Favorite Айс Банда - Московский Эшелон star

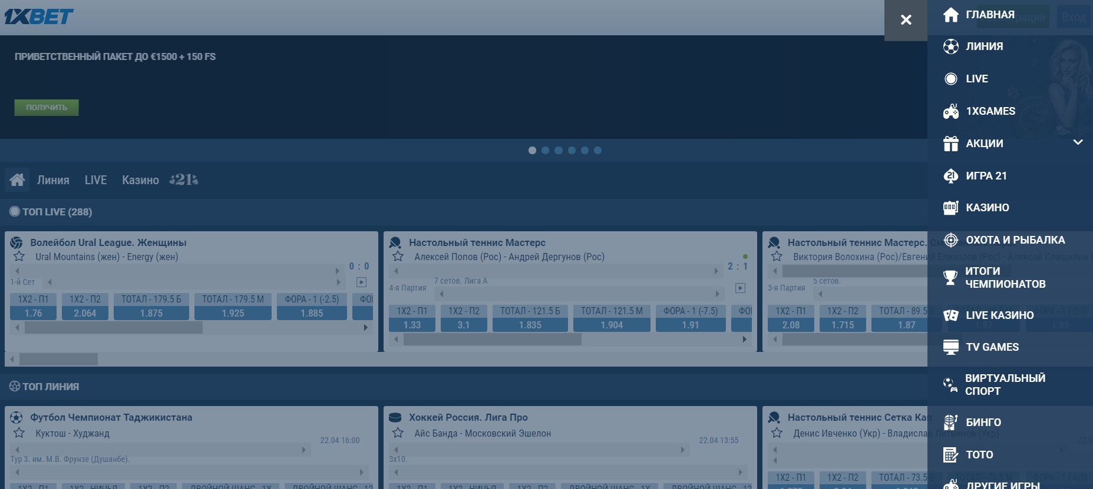point(398,433)
